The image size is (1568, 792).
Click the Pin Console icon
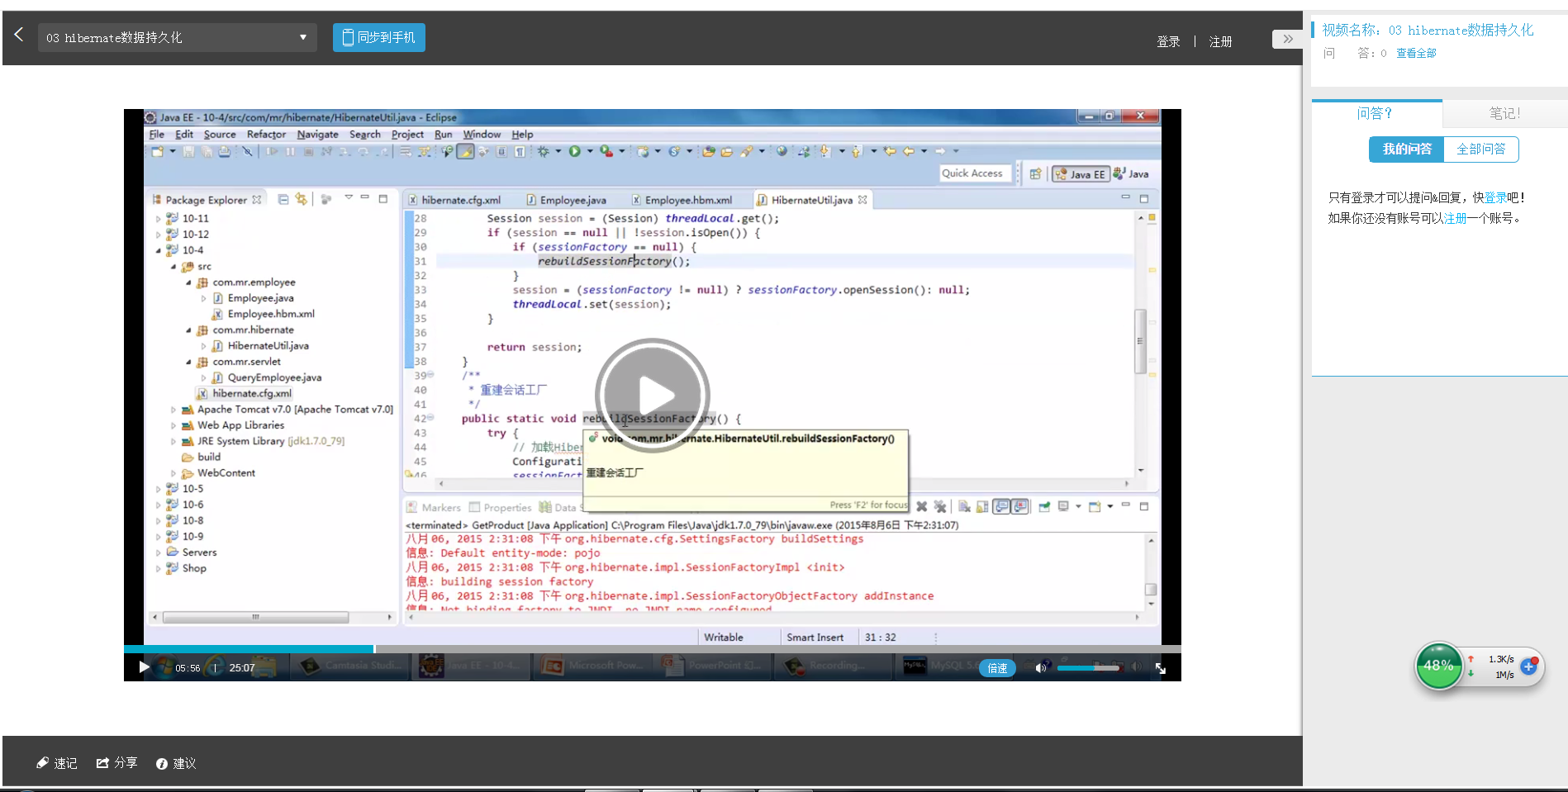point(1044,506)
